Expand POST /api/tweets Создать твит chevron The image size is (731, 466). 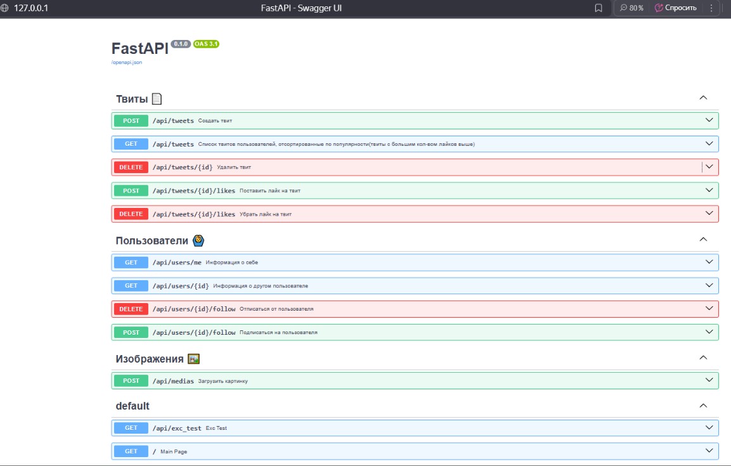coord(709,120)
